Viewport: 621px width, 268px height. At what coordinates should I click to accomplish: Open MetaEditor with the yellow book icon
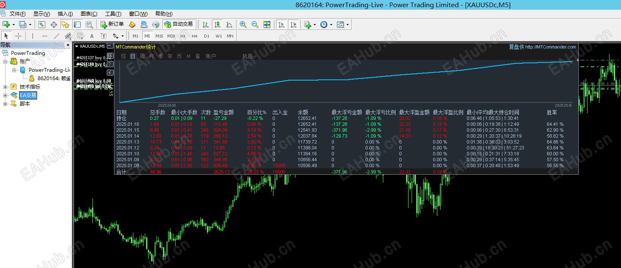click(132, 24)
